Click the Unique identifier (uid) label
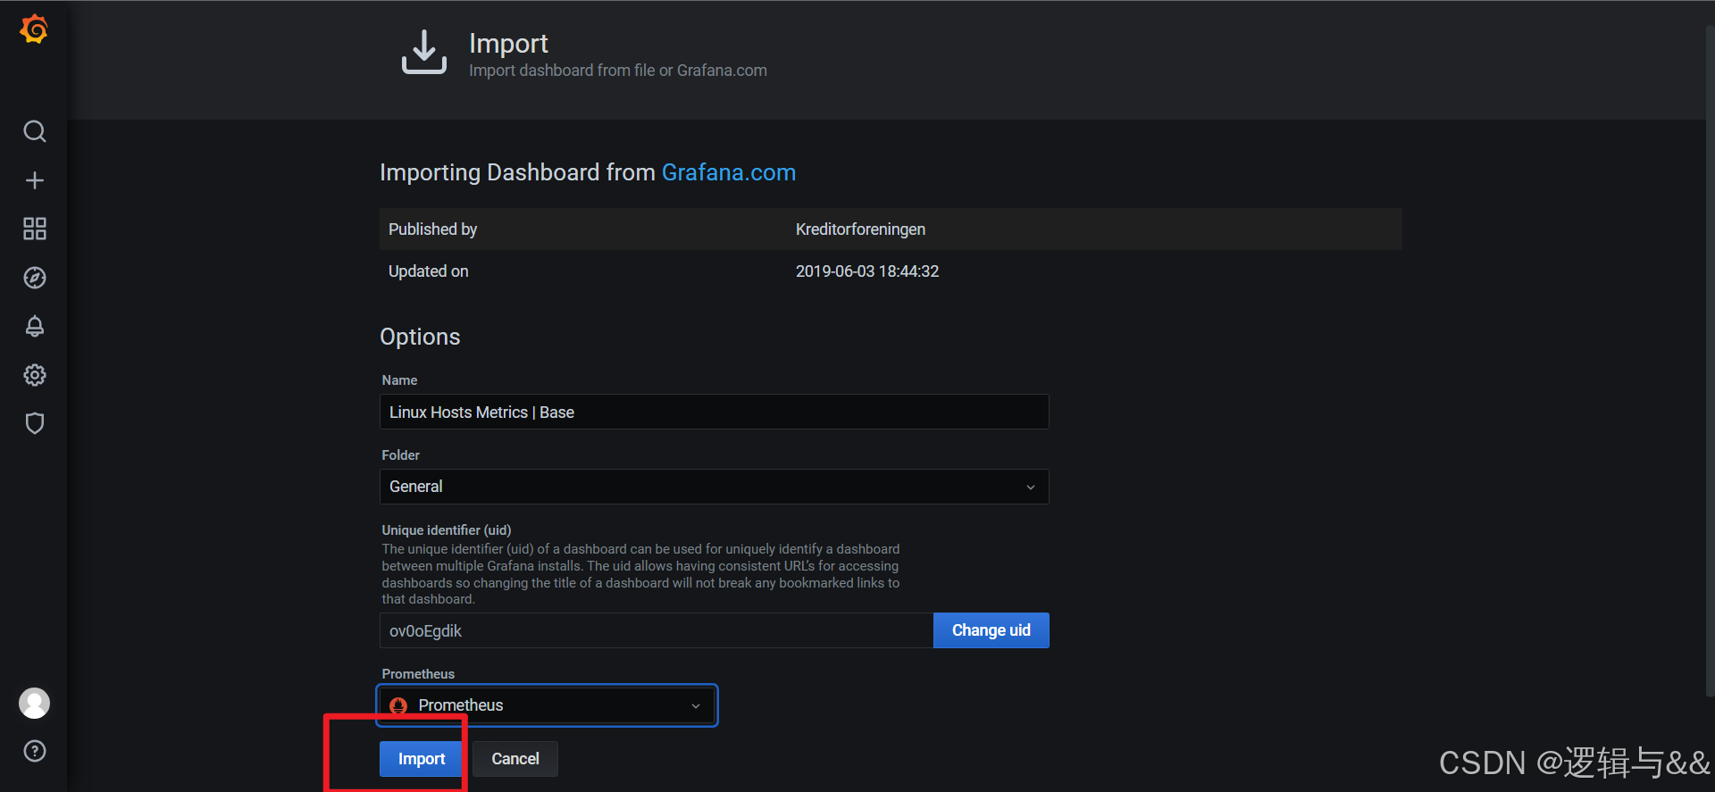1715x792 pixels. point(447,530)
